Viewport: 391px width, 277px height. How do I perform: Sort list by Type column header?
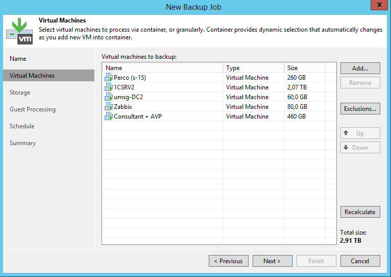point(253,68)
